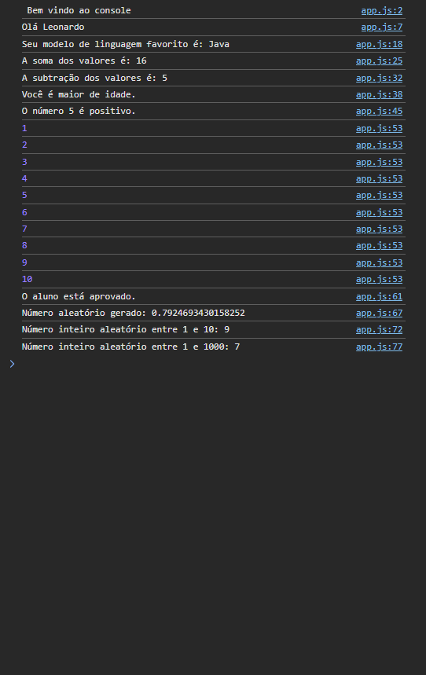Select the 'Olá Leonardo' log message
Screen dimensions: 426x675
click(53, 28)
